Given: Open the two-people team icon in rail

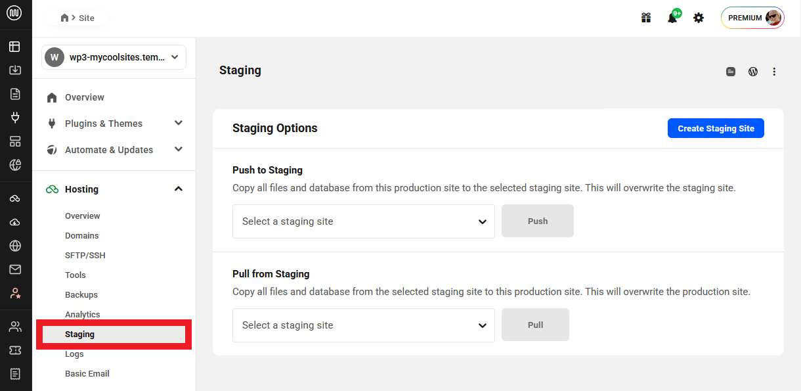Looking at the screenshot, I should (x=15, y=327).
